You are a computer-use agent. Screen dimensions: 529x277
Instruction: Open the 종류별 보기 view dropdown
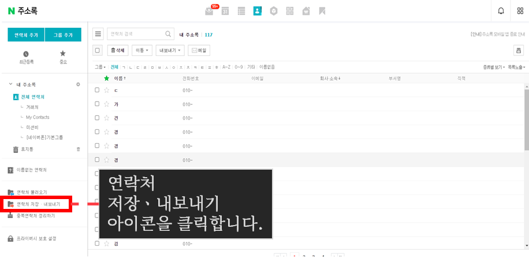pyautogui.click(x=494, y=68)
